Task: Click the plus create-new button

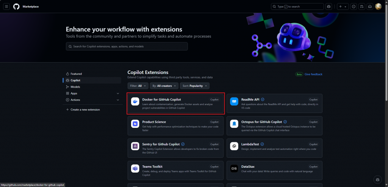Action: (341, 6)
